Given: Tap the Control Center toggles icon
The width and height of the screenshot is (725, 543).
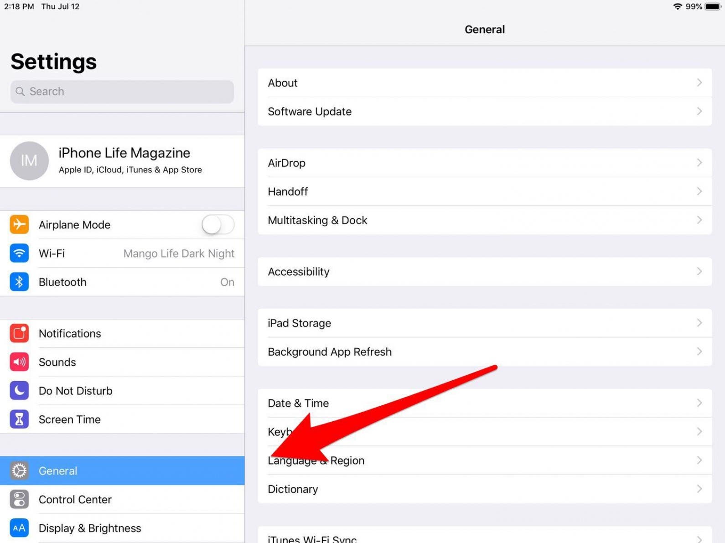Looking at the screenshot, I should click(x=19, y=499).
